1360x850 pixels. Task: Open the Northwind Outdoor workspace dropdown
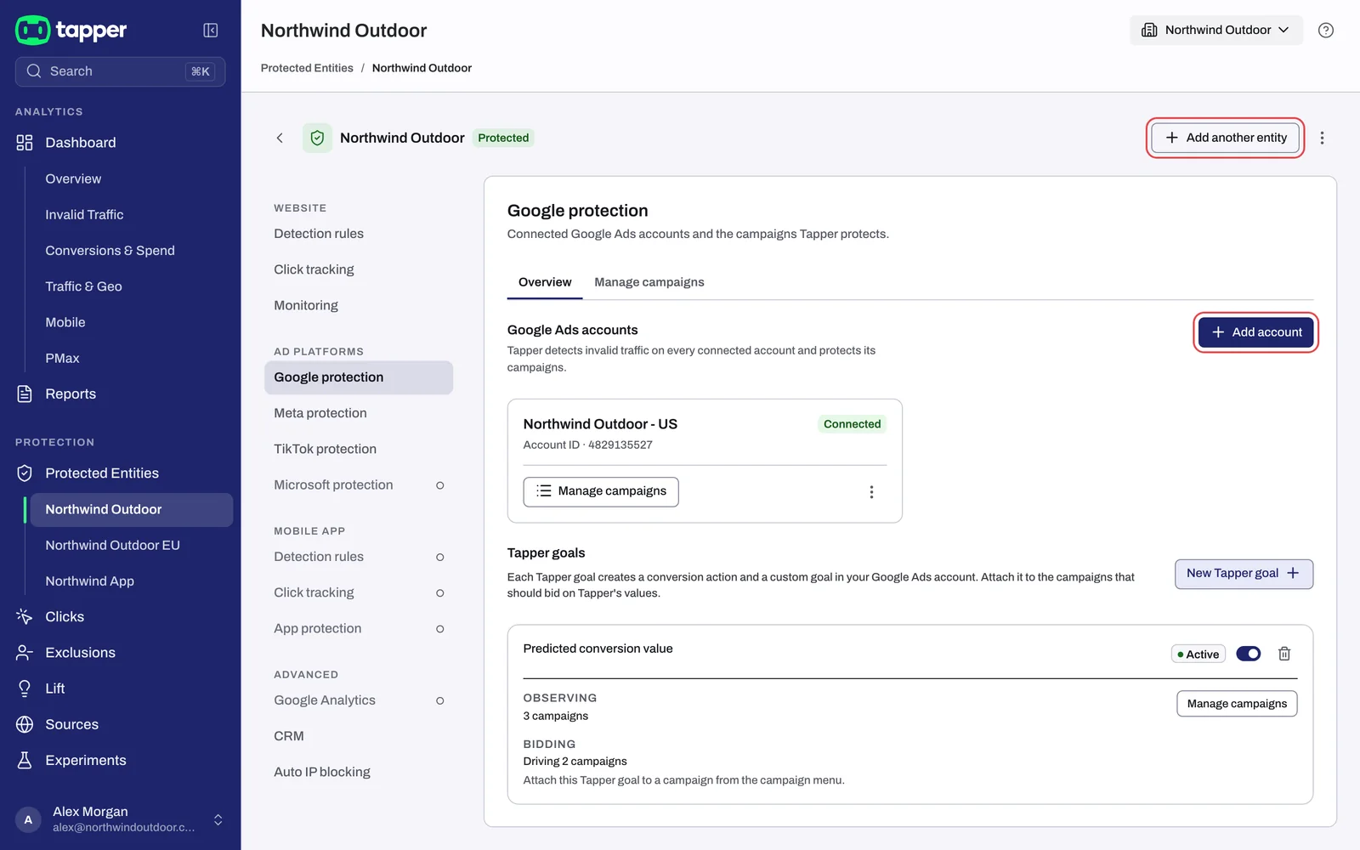(x=1215, y=31)
